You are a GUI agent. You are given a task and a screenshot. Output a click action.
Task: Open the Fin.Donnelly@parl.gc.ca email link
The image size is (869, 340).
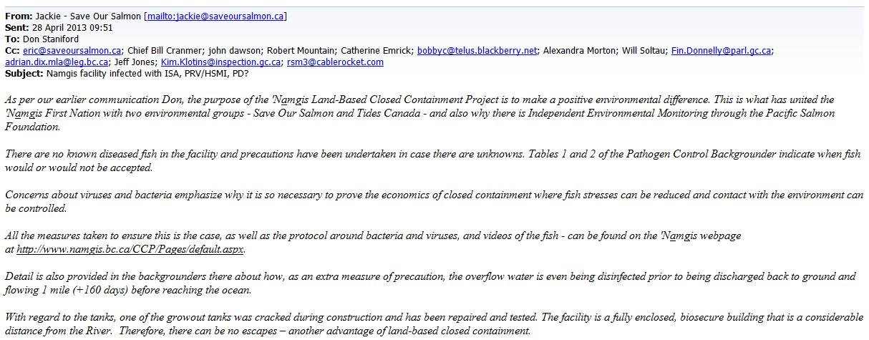tap(722, 50)
